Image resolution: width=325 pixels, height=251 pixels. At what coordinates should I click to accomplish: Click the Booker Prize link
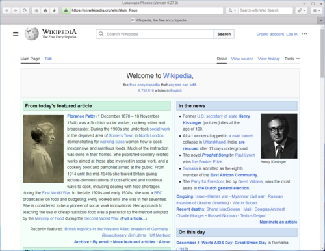coord(207,161)
